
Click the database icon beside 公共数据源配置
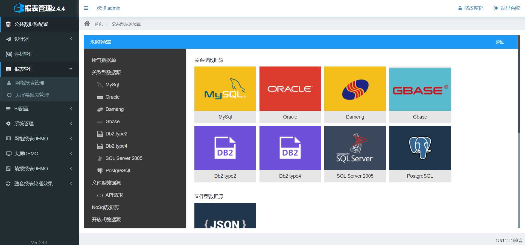pos(8,24)
